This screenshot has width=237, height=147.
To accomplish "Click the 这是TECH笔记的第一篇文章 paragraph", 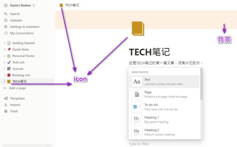I will pos(166,63).
